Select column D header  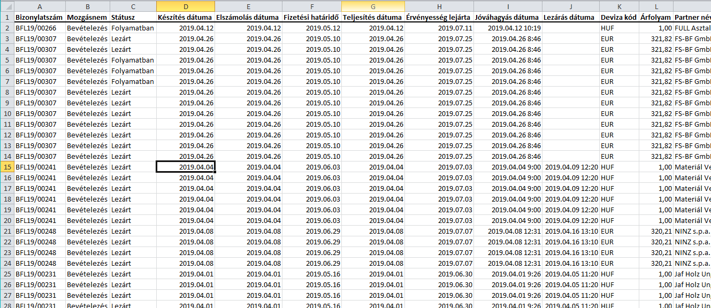pyautogui.click(x=186, y=6)
